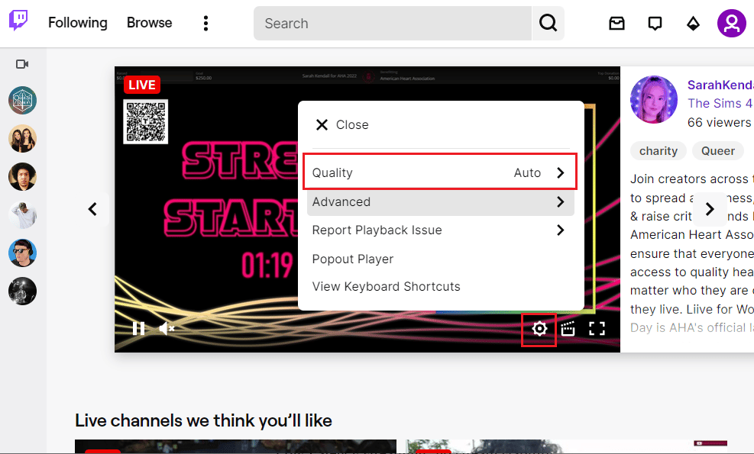This screenshot has width=754, height=454.
Task: Open the three-dot more menu
Action: [x=205, y=23]
